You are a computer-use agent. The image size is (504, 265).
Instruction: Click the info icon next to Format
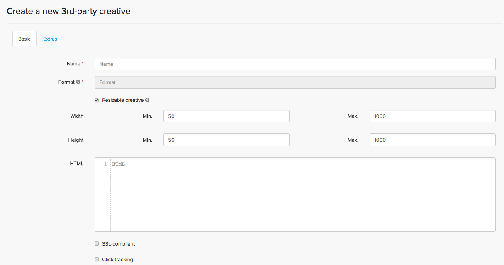78,82
